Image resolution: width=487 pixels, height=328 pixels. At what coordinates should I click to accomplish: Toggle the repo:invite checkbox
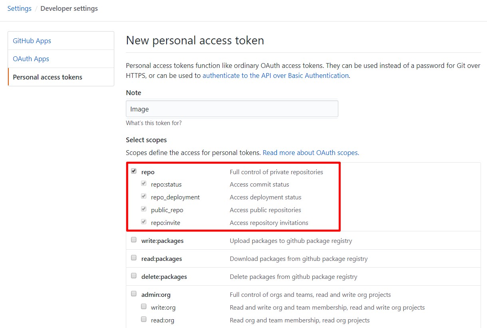[143, 221]
